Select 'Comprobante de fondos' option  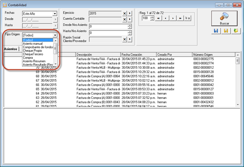tap(38, 47)
